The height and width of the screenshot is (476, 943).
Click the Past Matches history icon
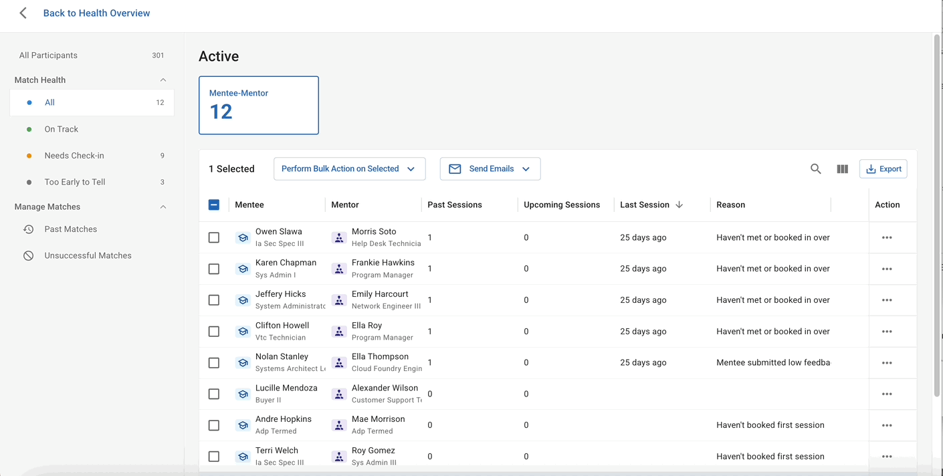point(29,229)
